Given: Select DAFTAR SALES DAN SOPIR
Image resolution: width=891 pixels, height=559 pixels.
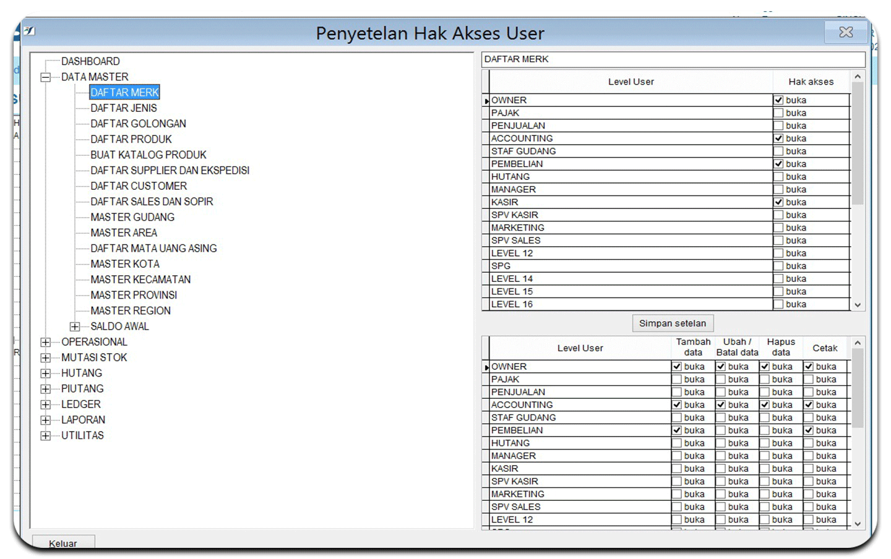Looking at the screenshot, I should (x=152, y=202).
